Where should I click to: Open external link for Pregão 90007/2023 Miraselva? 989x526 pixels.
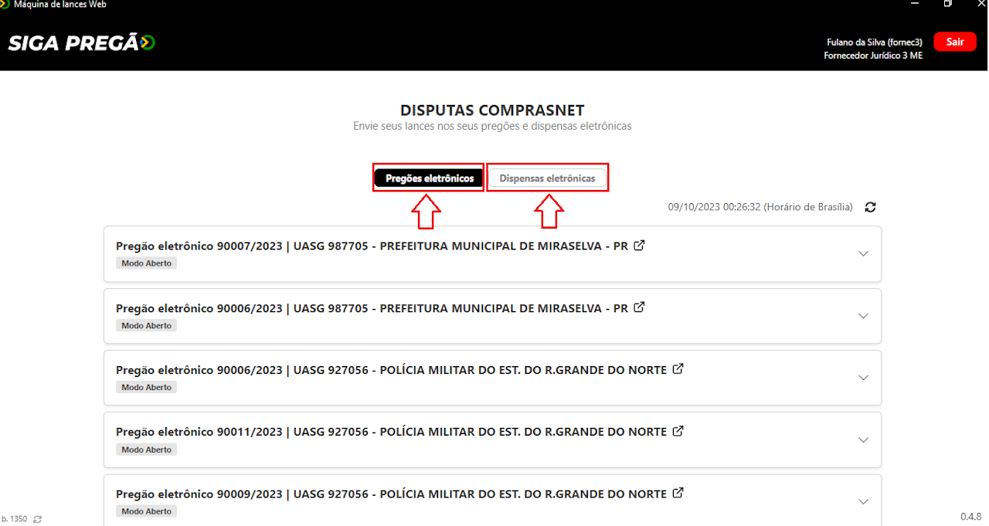point(639,246)
